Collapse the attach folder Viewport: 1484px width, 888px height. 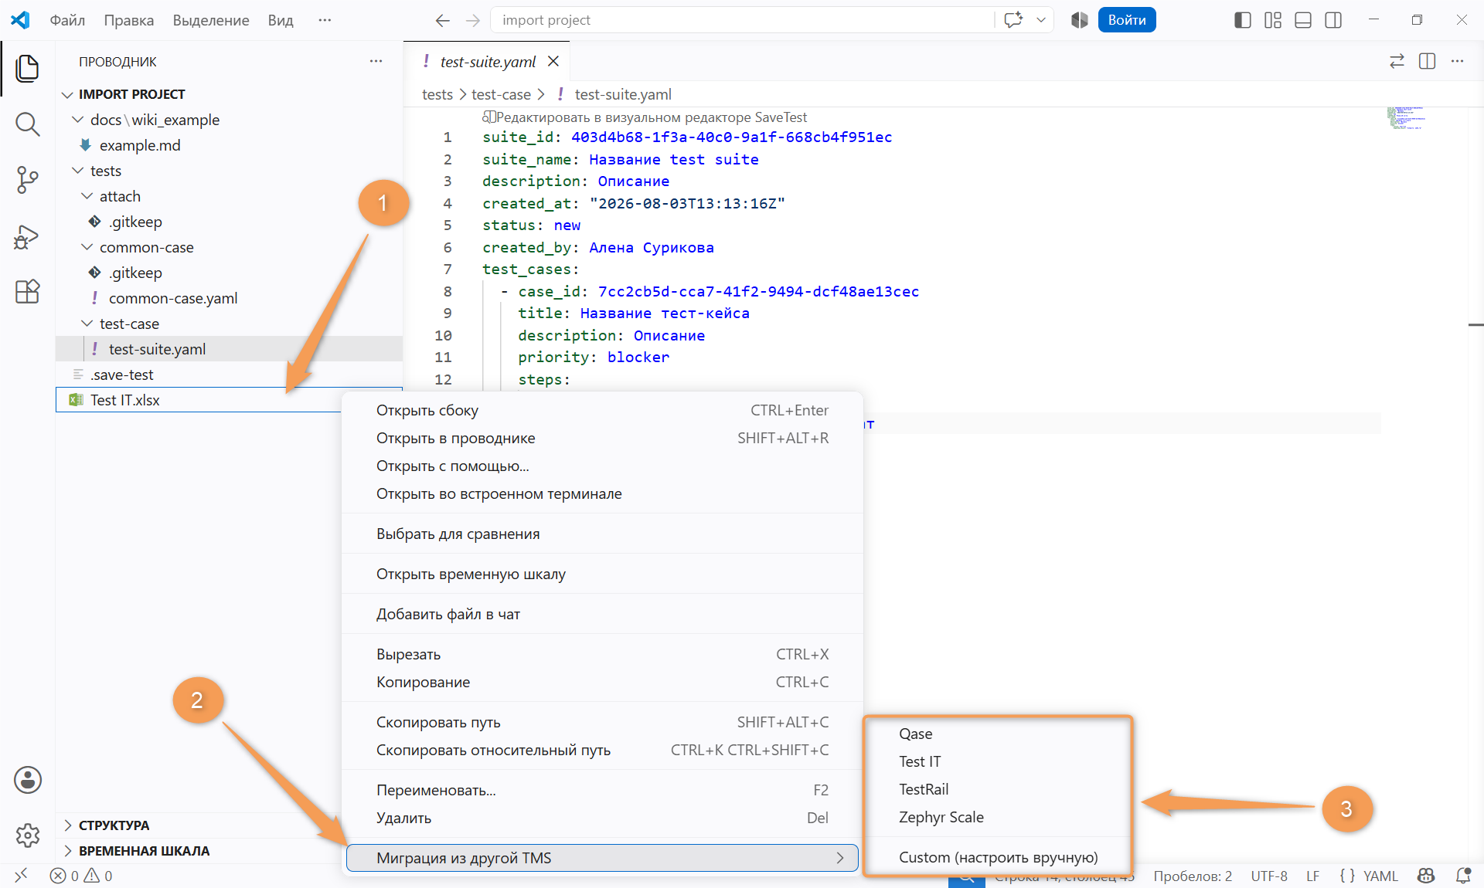87,196
